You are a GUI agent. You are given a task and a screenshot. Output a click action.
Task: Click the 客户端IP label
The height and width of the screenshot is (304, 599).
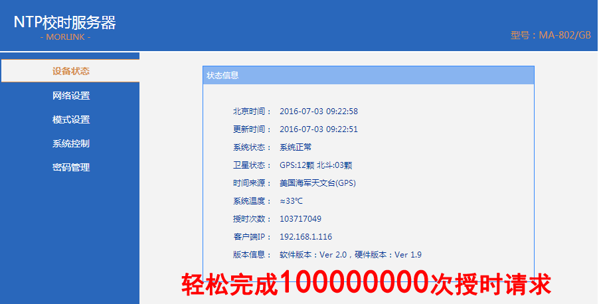(x=252, y=237)
